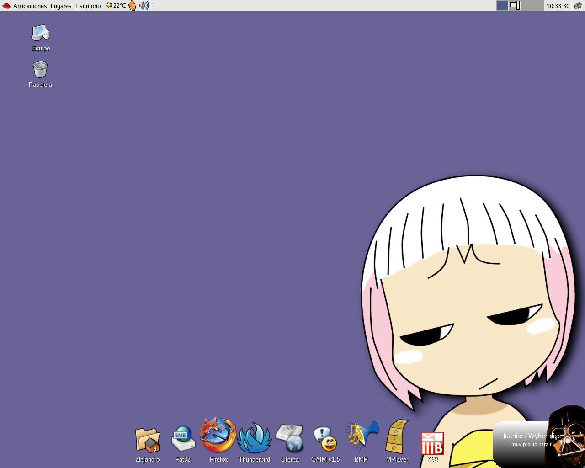Open the alejandro home folder launcher

(148, 445)
